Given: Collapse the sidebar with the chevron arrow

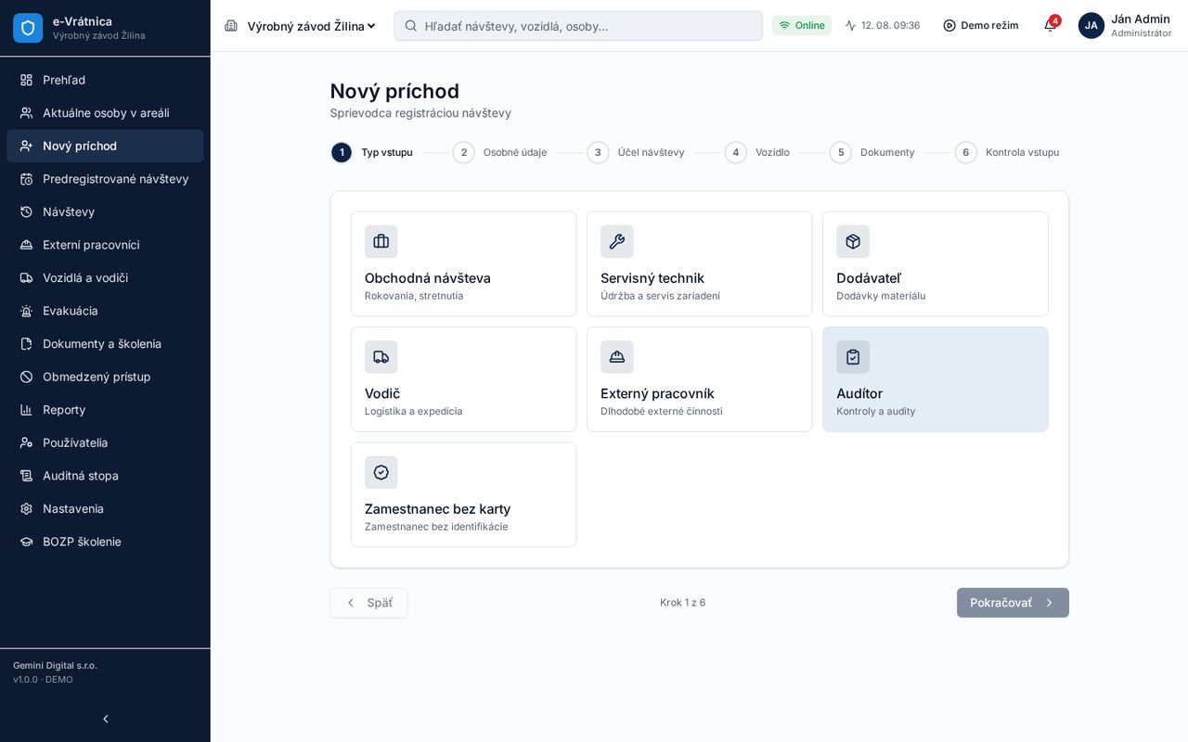Looking at the screenshot, I should click(106, 719).
